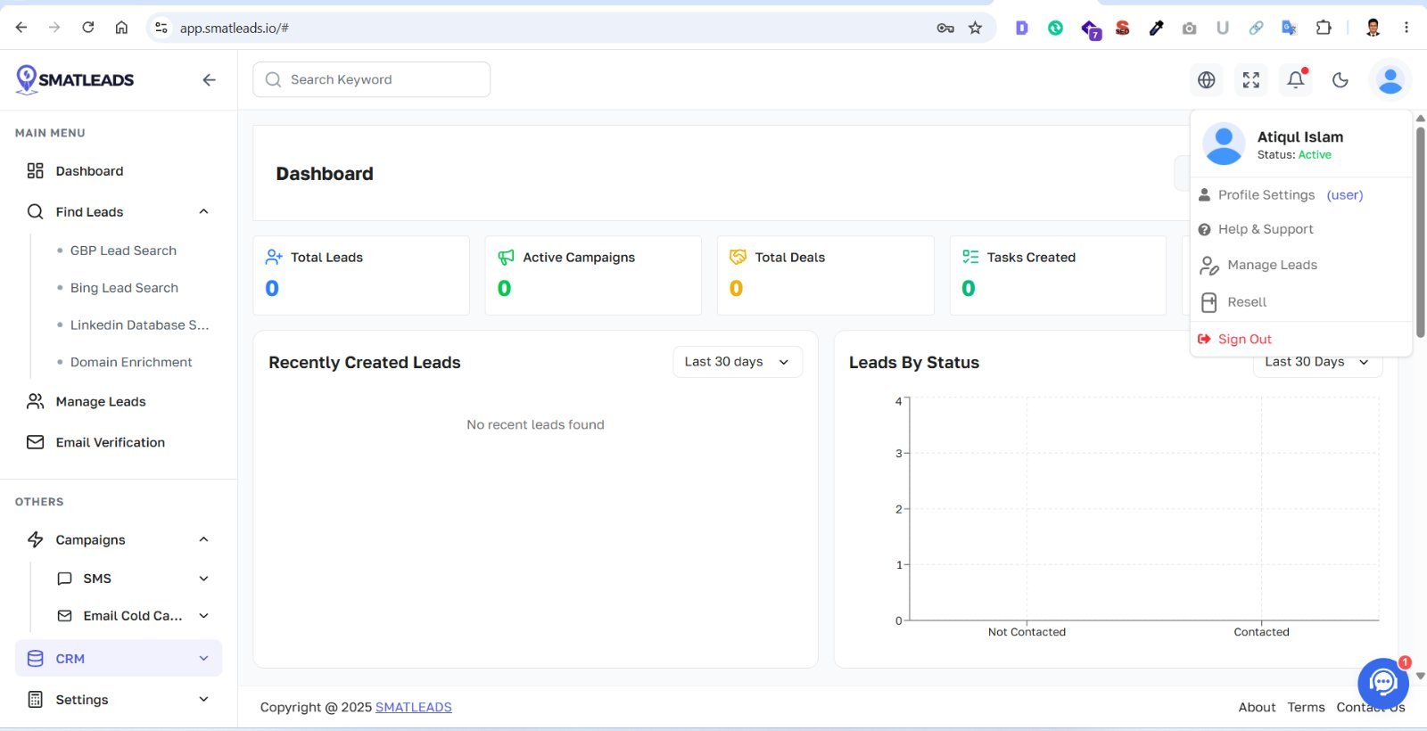This screenshot has height=731, width=1427.
Task: Click the Resell icon in profile menu
Action: [1208, 302]
